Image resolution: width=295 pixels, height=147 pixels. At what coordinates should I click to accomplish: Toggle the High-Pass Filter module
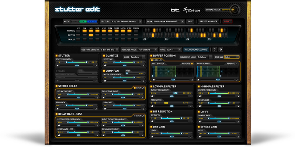pos(199,86)
